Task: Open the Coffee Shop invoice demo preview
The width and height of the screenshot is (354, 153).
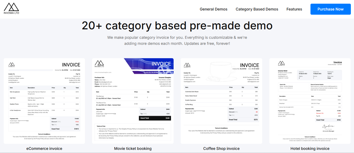Action: [x=221, y=101]
